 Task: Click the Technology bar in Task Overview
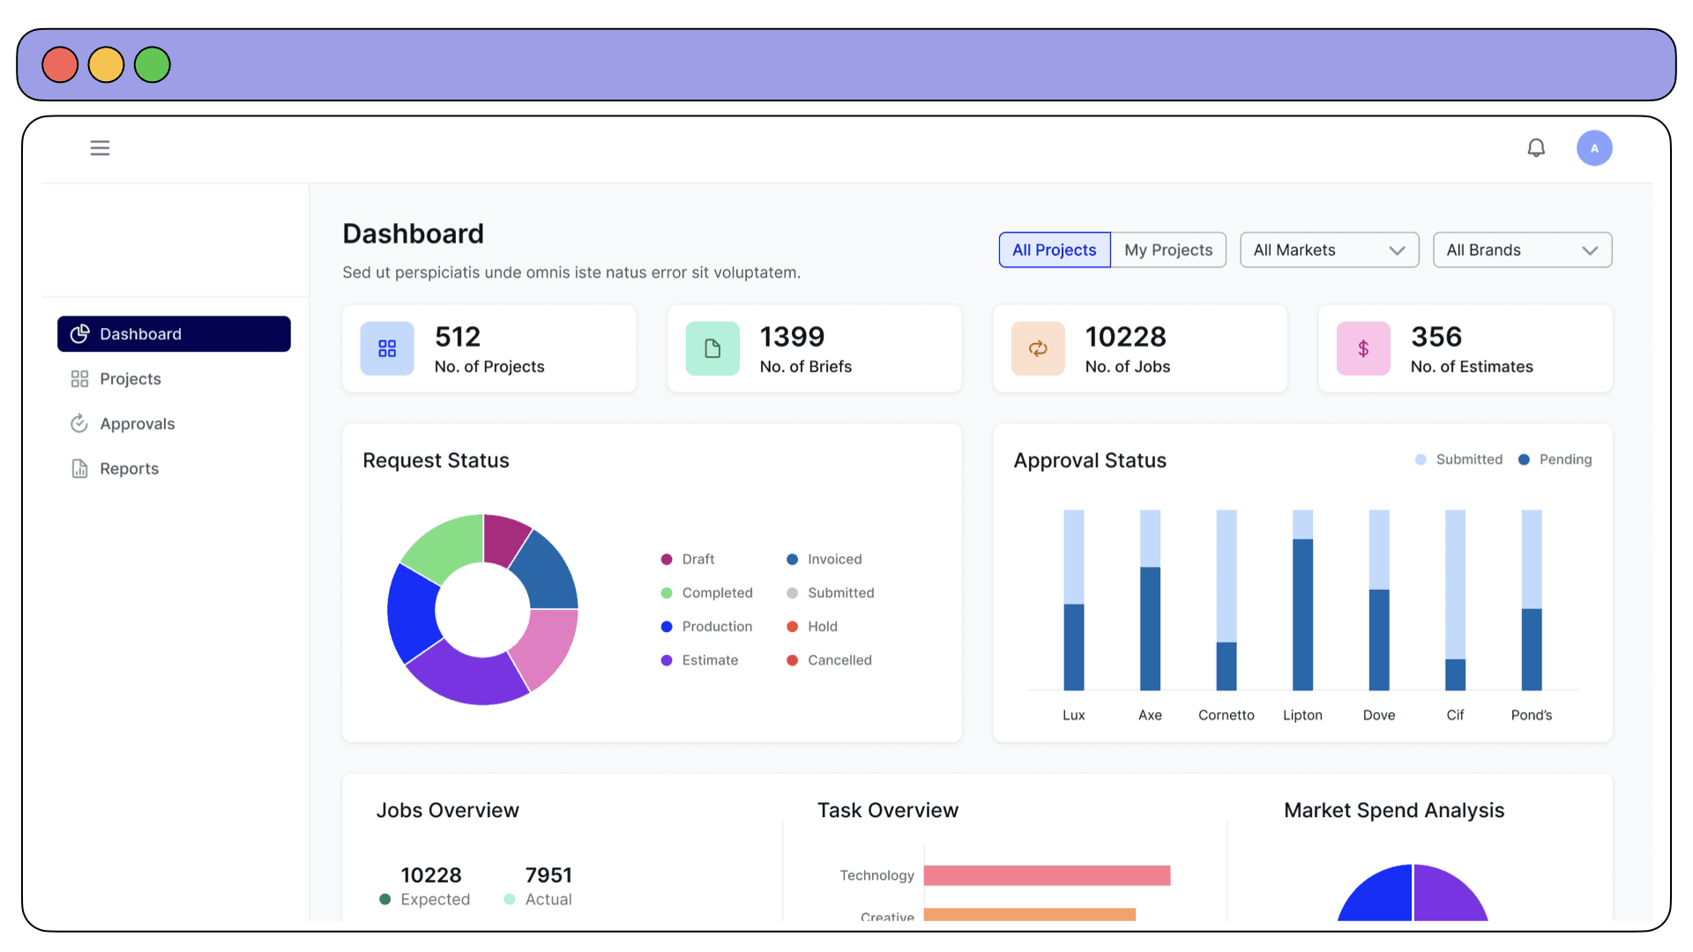click(x=1047, y=875)
